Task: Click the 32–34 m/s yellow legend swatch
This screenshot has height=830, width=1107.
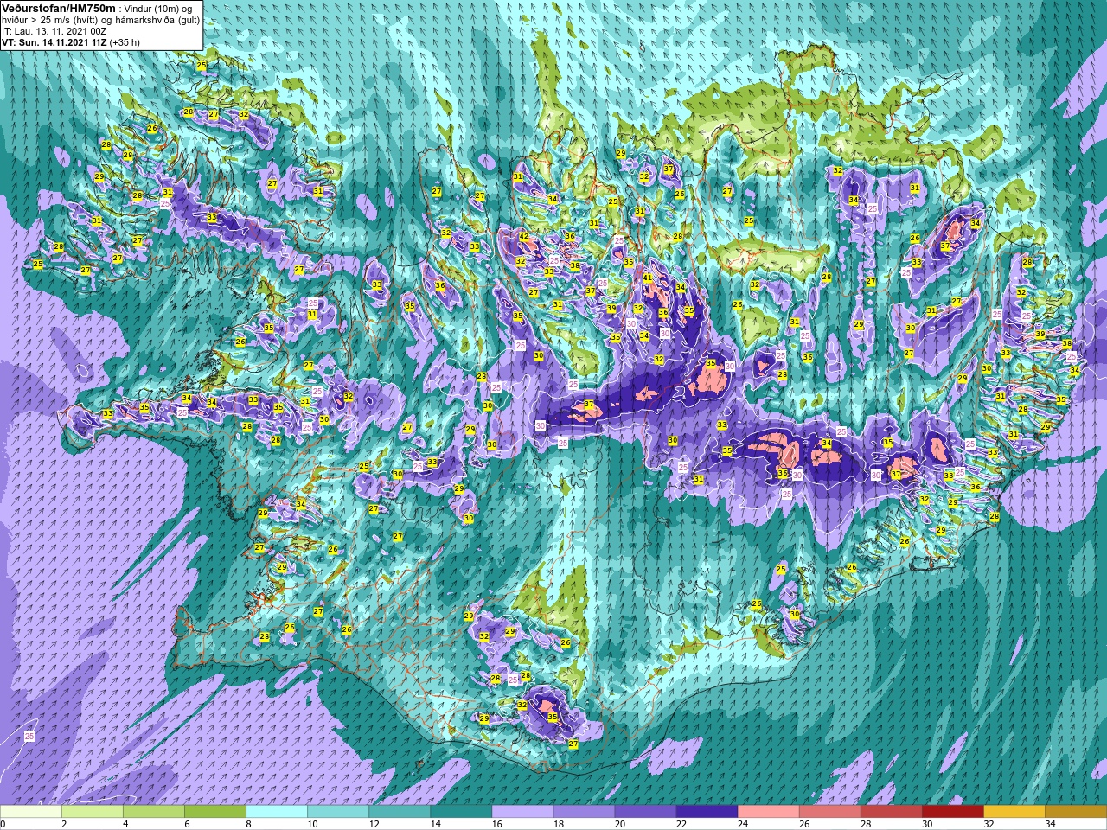Action: click(1014, 812)
